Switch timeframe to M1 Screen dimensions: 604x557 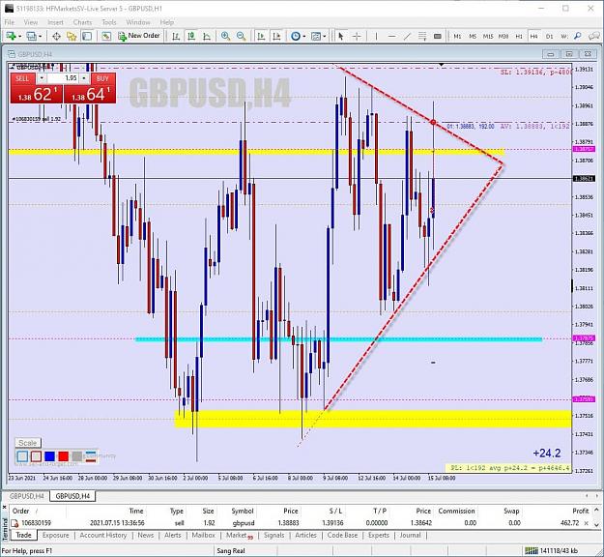click(x=457, y=36)
